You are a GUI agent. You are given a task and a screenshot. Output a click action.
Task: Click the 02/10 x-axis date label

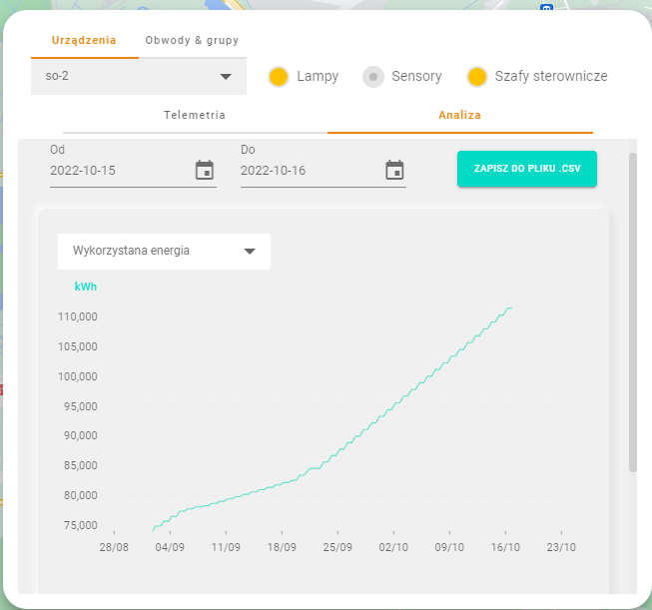[393, 547]
